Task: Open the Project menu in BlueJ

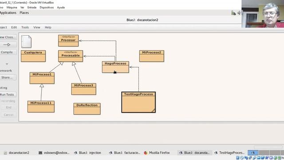Action: [3, 28]
